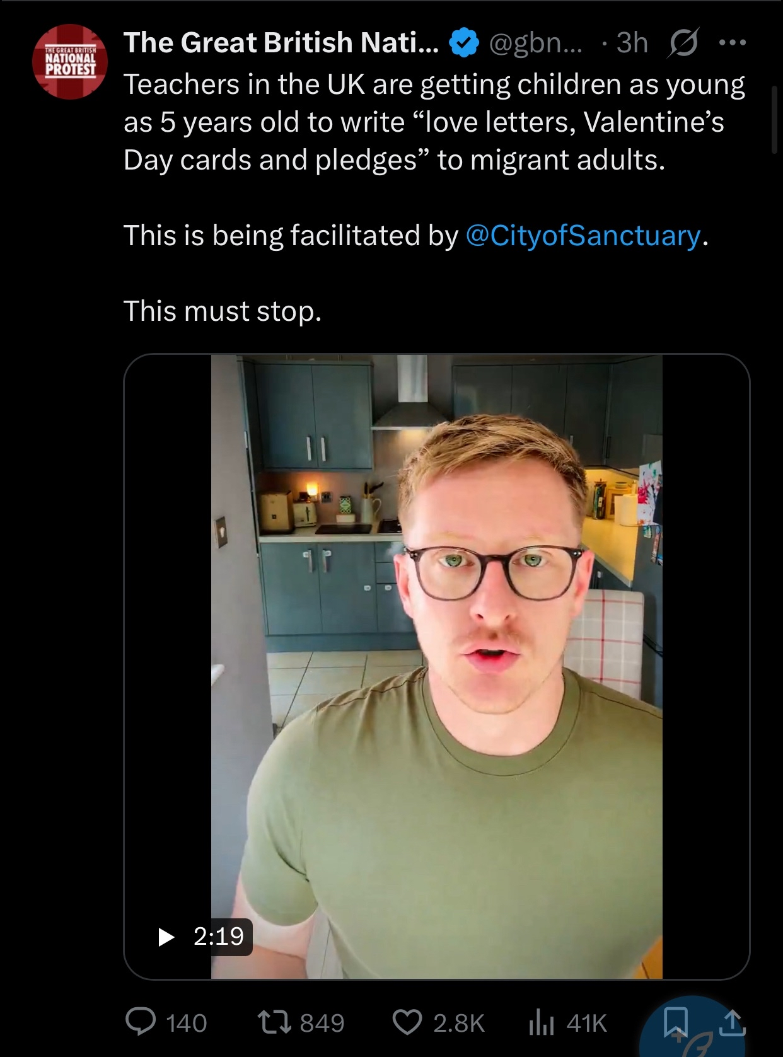This screenshot has width=783, height=1057.
Task: Open the Grok explain icon
Action: click(682, 43)
